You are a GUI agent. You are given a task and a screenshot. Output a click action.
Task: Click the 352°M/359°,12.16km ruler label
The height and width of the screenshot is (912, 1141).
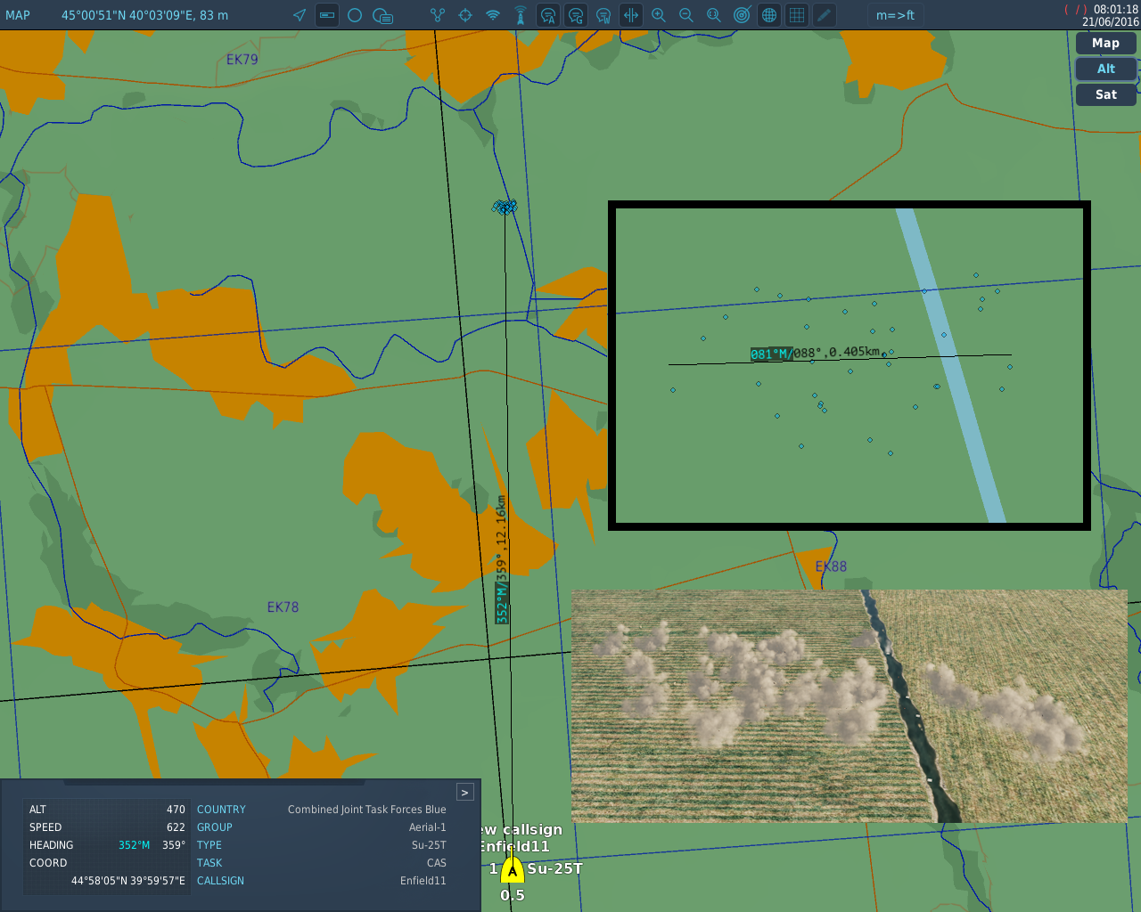(x=502, y=559)
